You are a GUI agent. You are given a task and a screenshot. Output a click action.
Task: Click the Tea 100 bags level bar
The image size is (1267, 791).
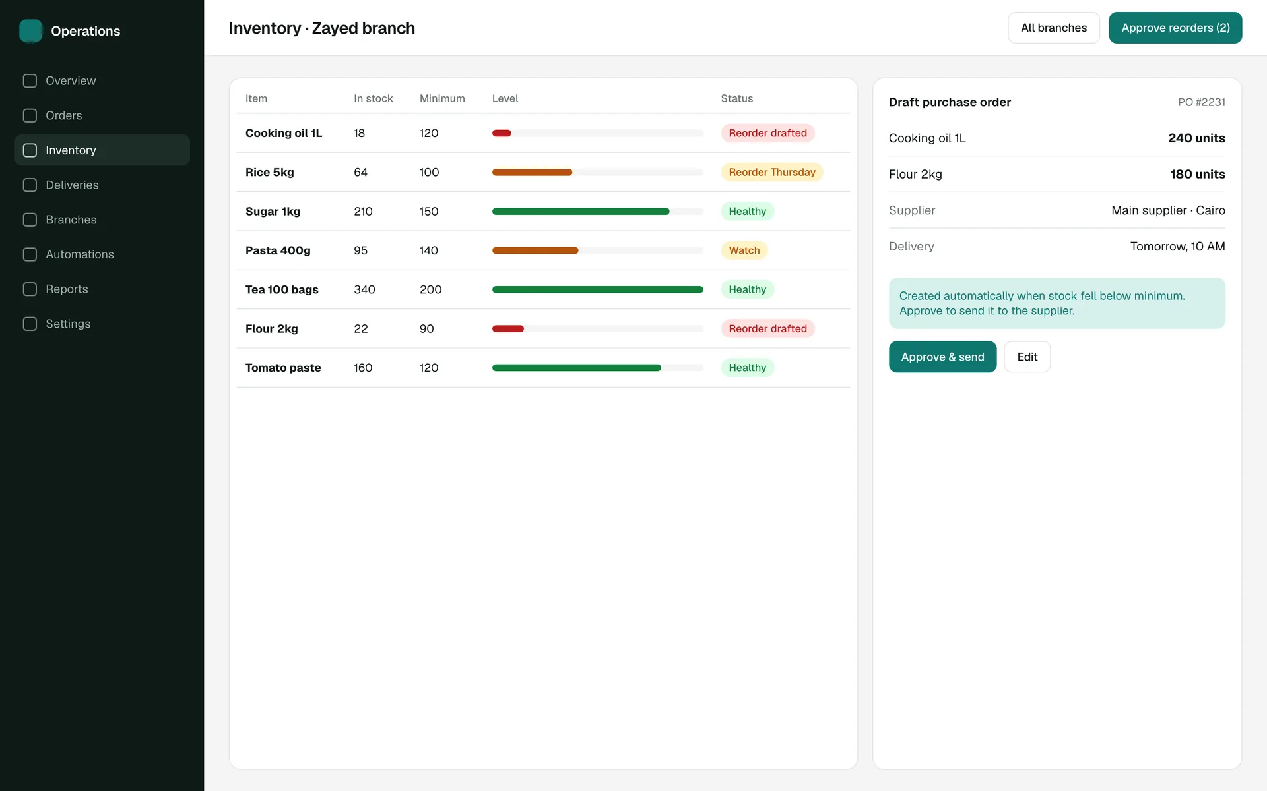pyautogui.click(x=598, y=289)
